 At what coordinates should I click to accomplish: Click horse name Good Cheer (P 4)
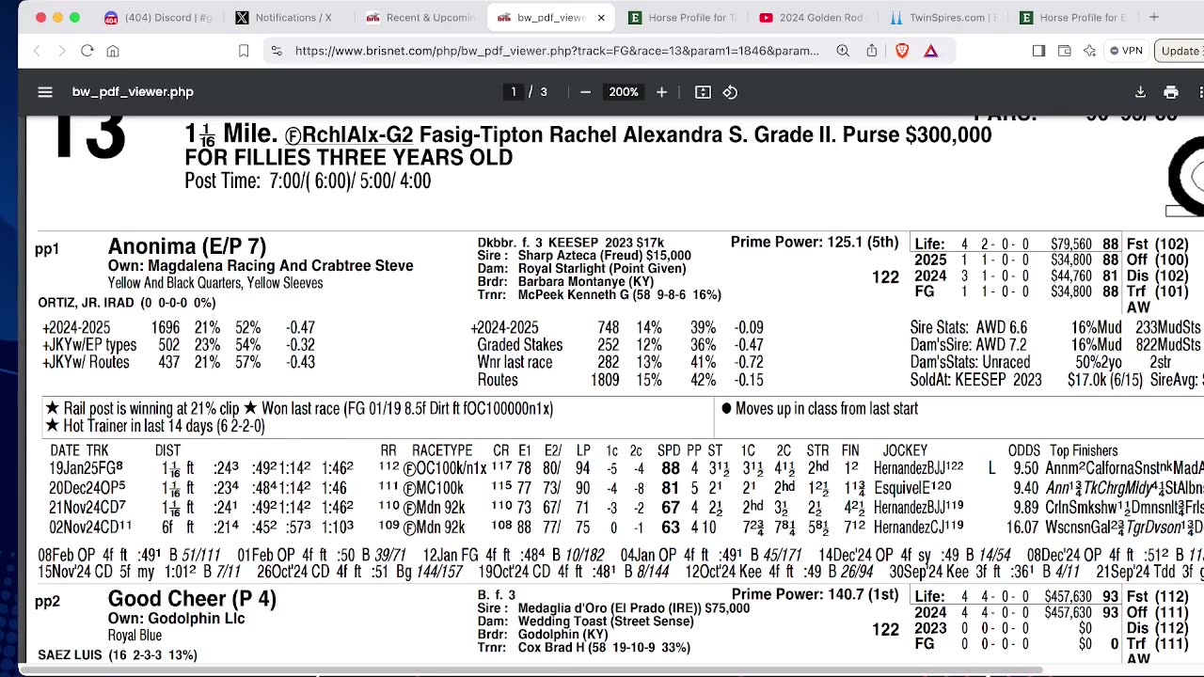(192, 599)
